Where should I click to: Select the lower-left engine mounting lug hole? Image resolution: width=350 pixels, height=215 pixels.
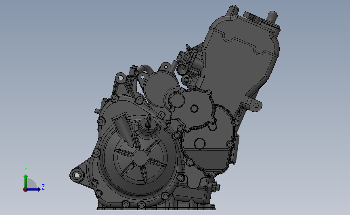click(x=77, y=175)
